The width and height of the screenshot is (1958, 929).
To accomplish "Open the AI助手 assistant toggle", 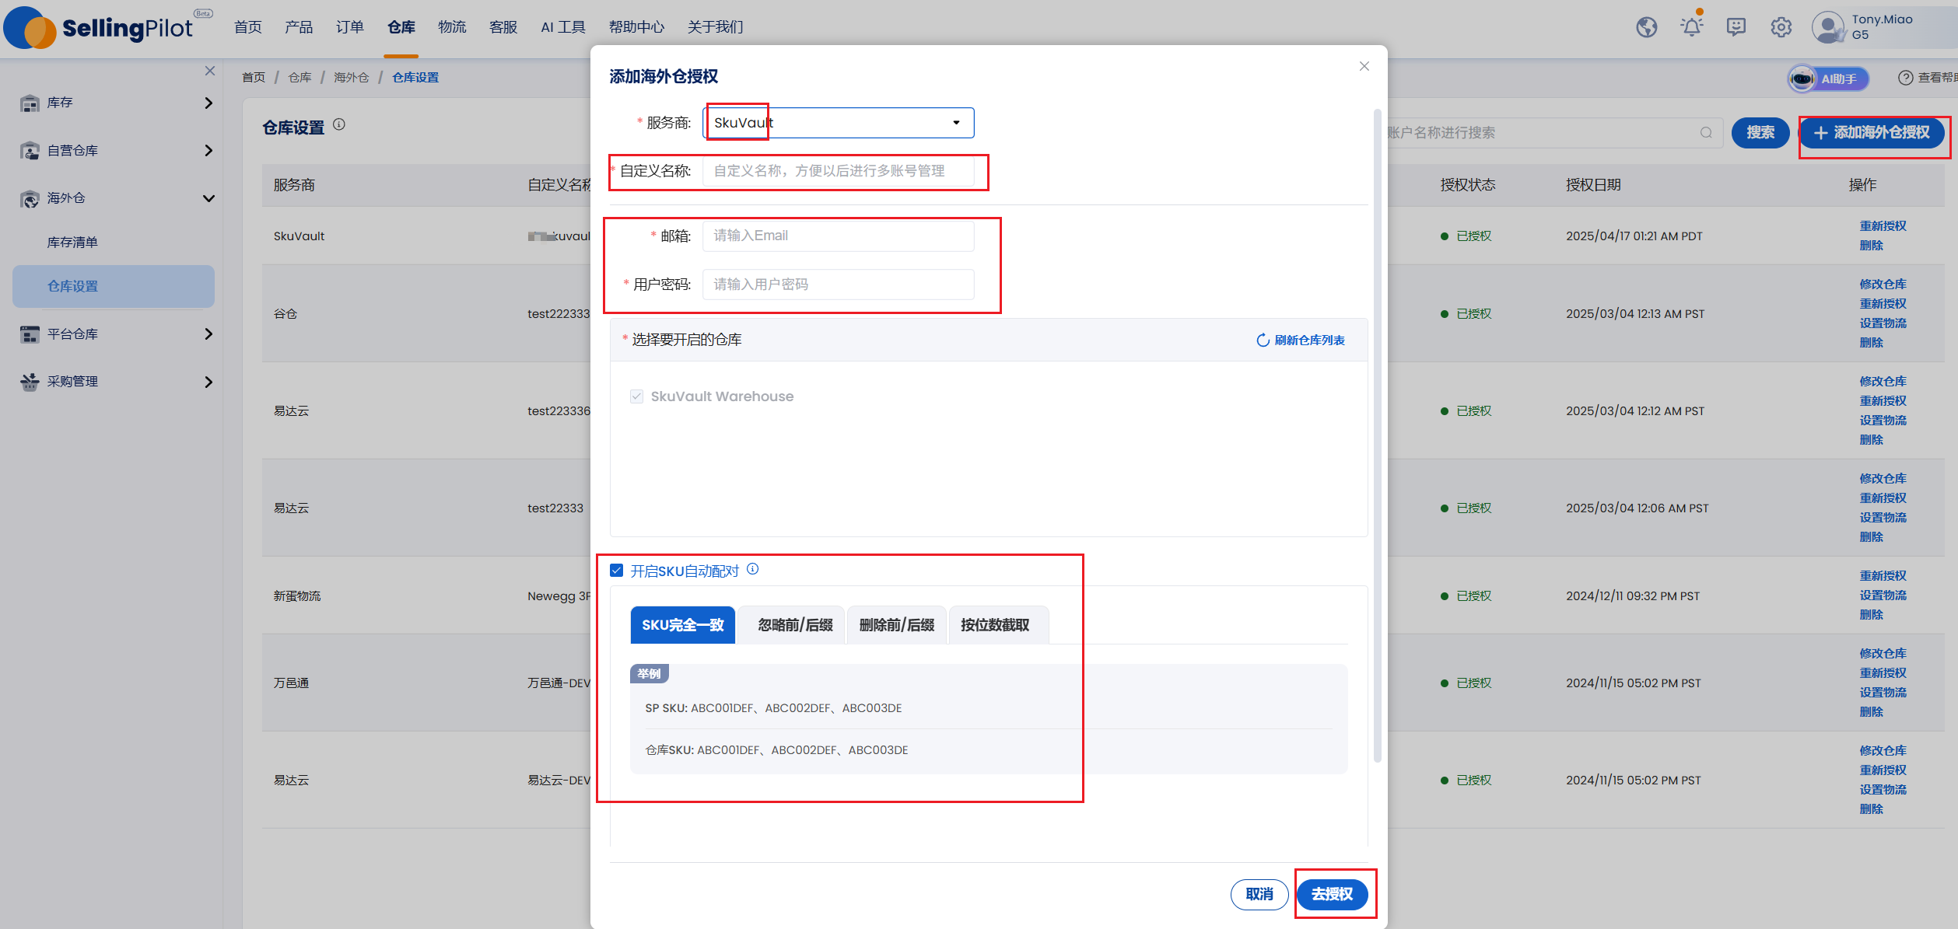I will tap(1828, 79).
